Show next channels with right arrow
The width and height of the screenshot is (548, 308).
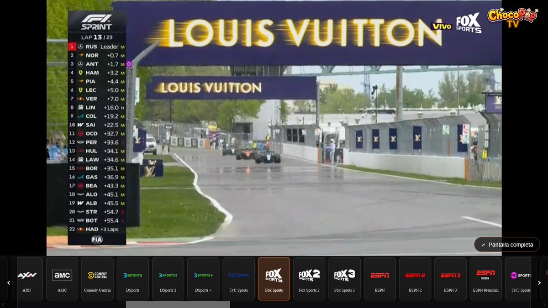point(539,283)
